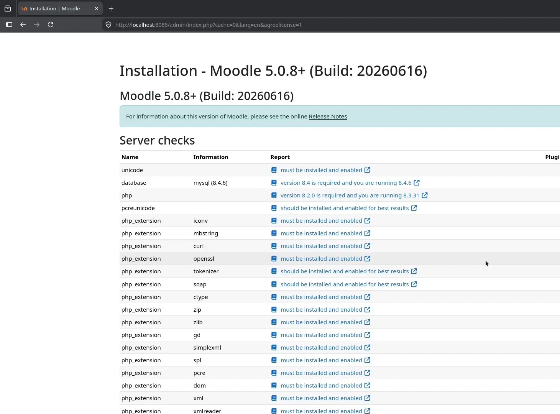Click the 'Server checks' heading

[157, 140]
